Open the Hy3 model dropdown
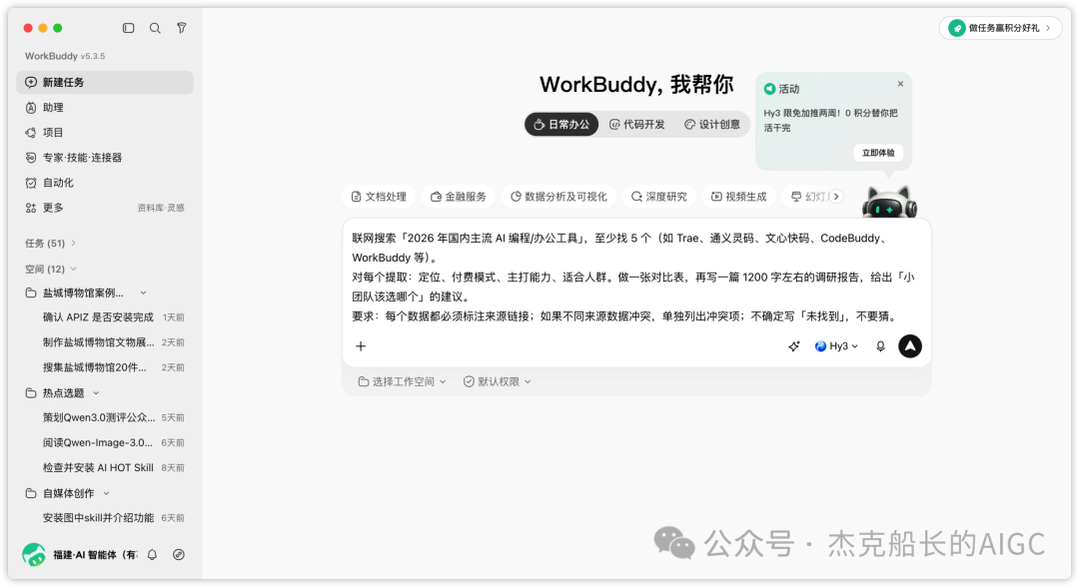This screenshot has width=1079, height=587. pyautogui.click(x=836, y=346)
